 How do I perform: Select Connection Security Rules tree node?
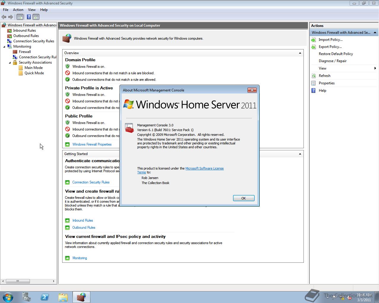[33, 41]
